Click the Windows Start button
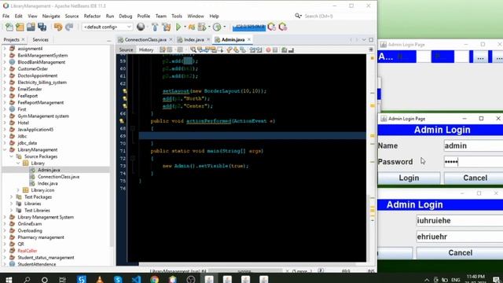 pos(9,280)
